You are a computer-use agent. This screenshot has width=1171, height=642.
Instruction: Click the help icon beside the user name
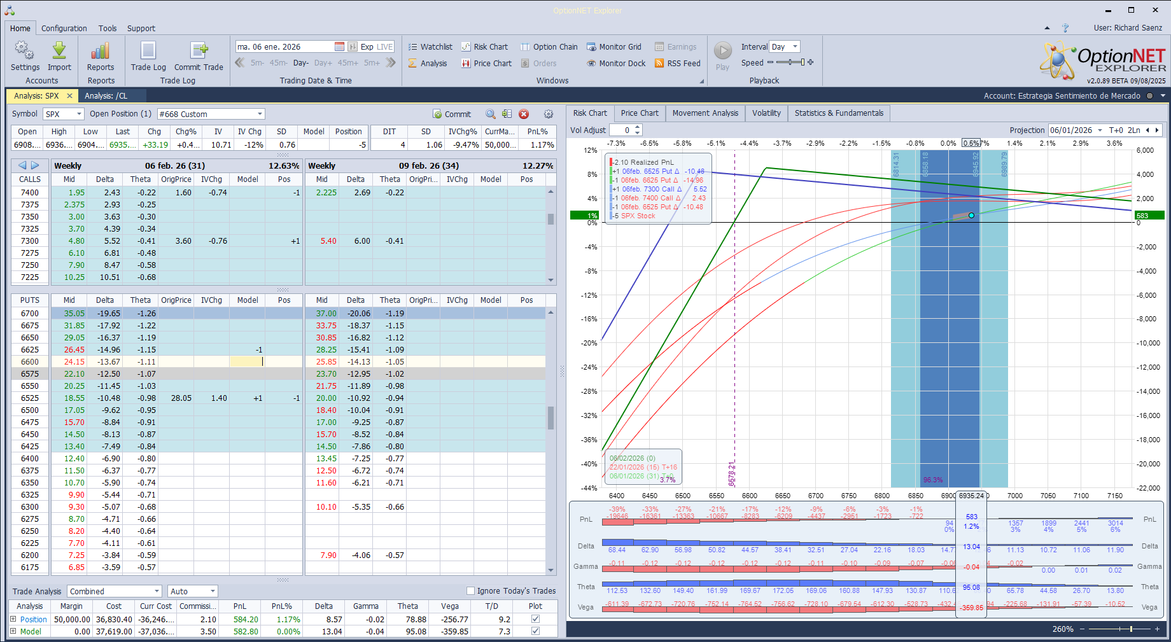(x=1065, y=28)
